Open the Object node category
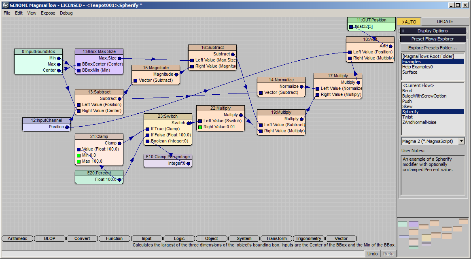The height and width of the screenshot is (259, 471). coord(212,239)
